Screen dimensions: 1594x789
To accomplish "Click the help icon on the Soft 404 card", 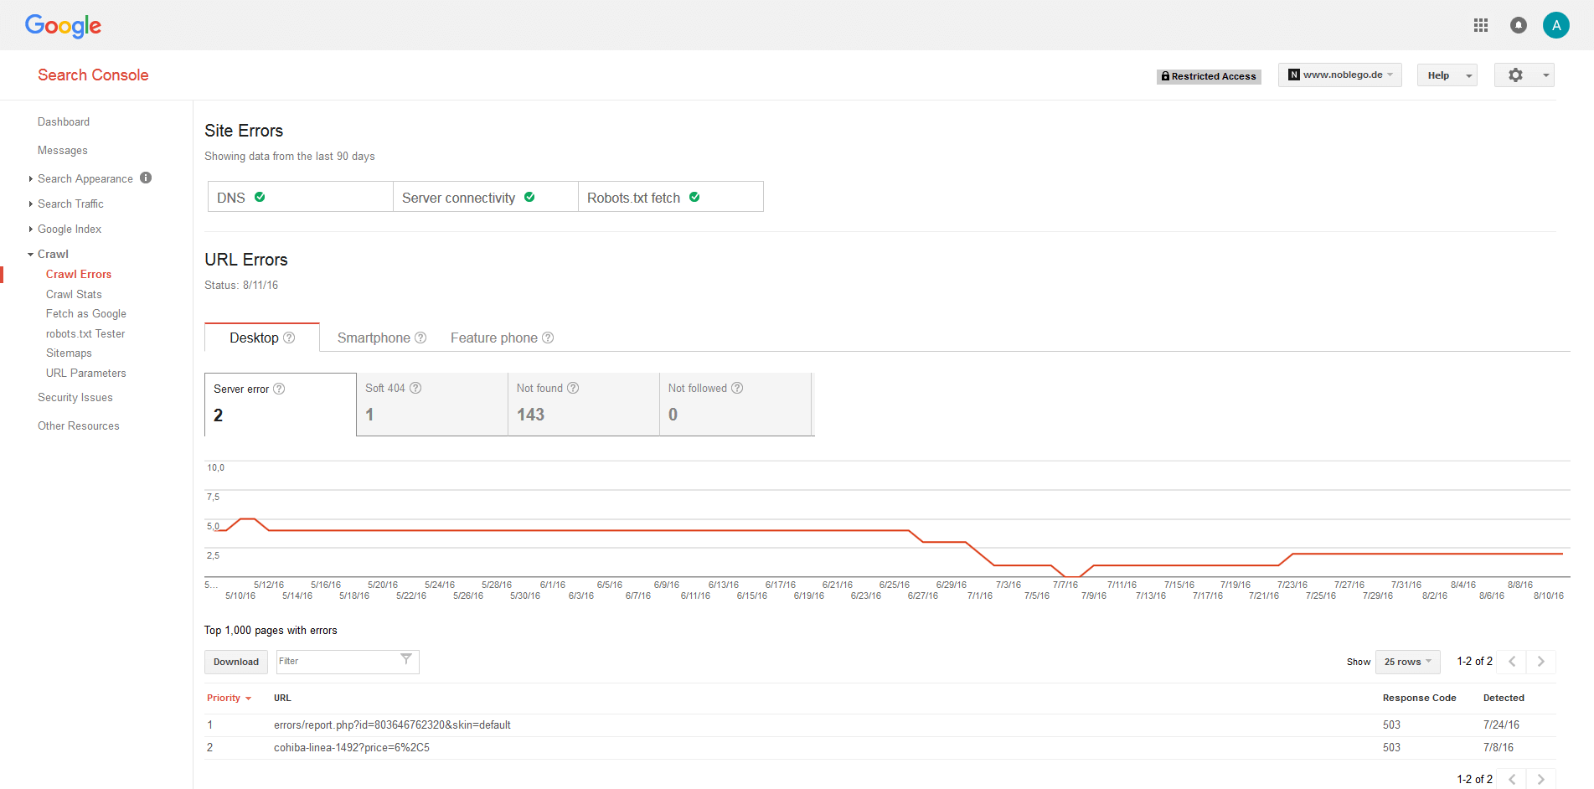I will [415, 388].
